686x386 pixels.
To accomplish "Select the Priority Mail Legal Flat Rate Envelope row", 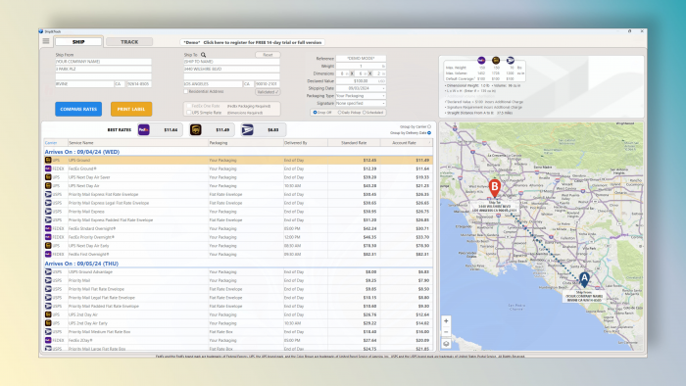I will tap(238, 298).
